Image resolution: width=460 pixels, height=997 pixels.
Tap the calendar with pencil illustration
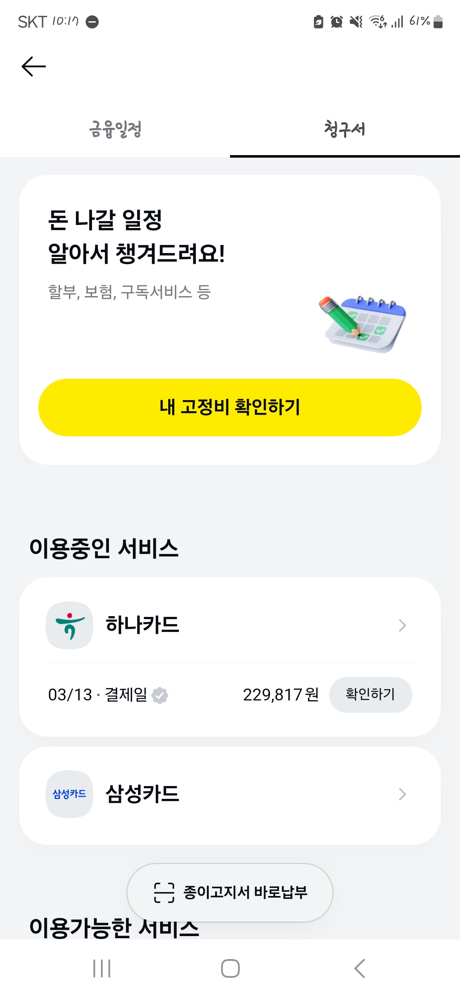click(362, 324)
